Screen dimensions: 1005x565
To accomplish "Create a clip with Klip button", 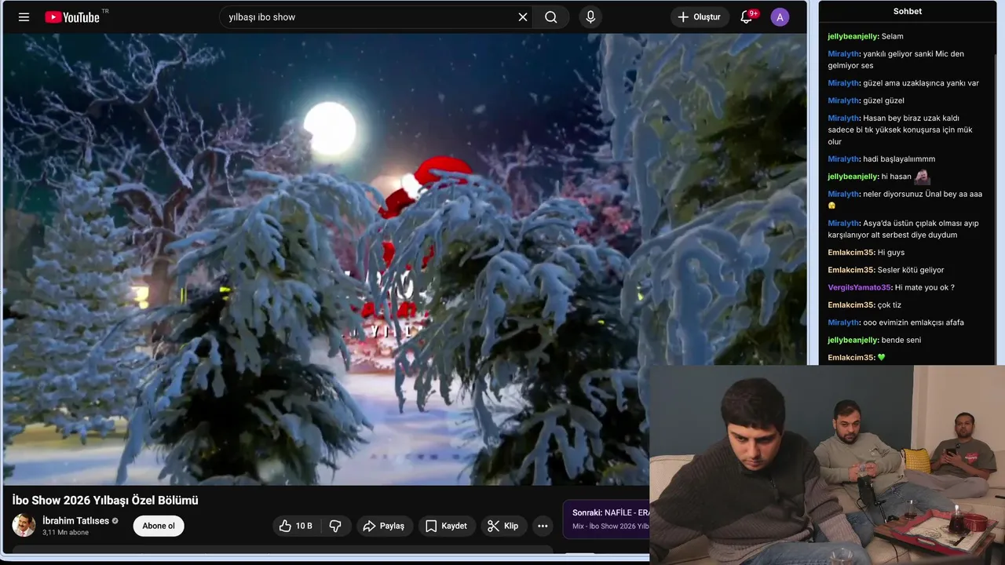I will pos(503,526).
